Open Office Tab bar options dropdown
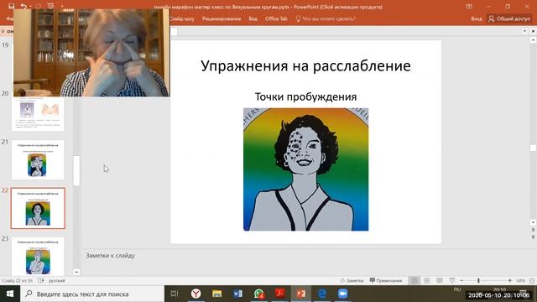Image resolution: width=537 pixels, height=302 pixels. pyautogui.click(x=524, y=31)
